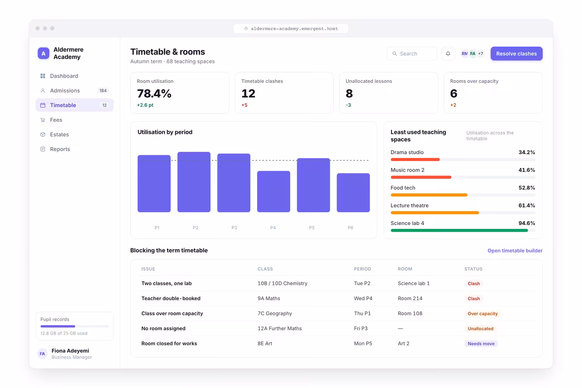582x388 pixels.
Task: Click the Timetable clashes card
Action: (284, 93)
